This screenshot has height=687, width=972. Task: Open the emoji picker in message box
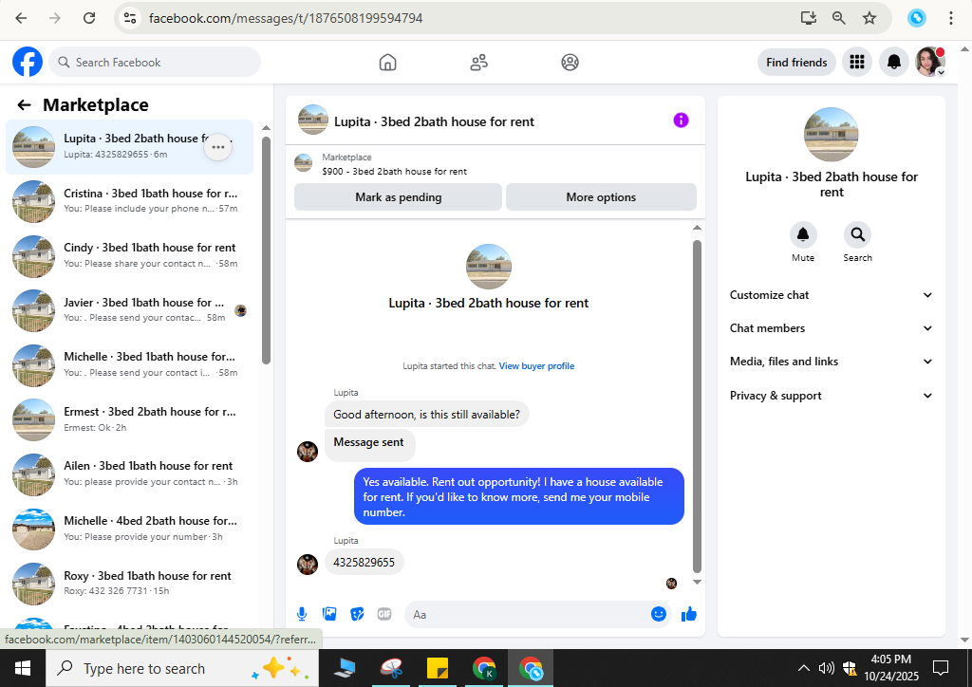[x=659, y=614]
